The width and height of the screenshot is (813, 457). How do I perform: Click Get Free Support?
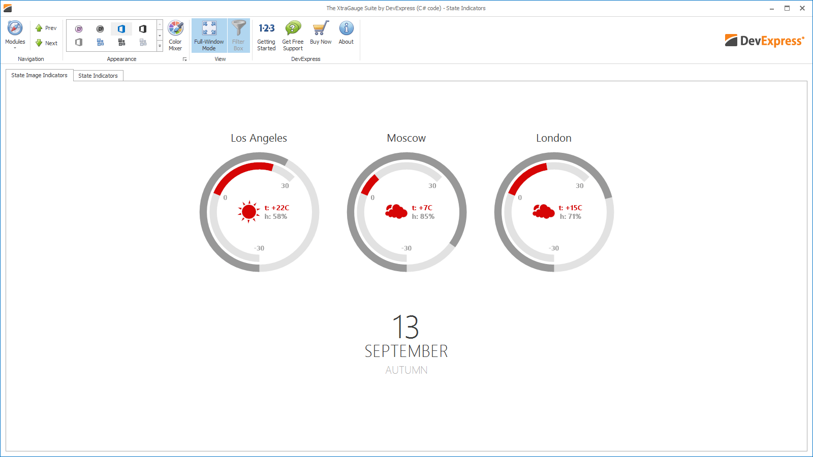293,36
